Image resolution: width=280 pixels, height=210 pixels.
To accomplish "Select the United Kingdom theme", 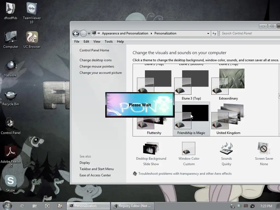I will (x=228, y=119).
